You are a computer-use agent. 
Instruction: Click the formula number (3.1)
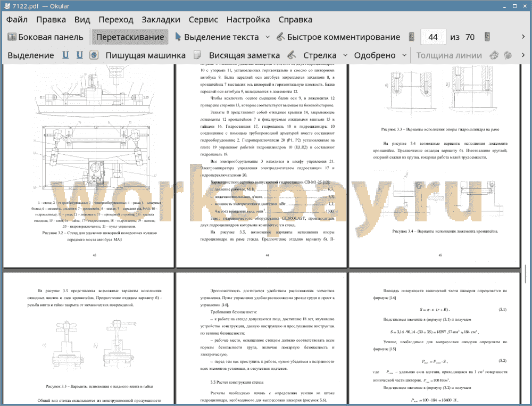(503, 309)
